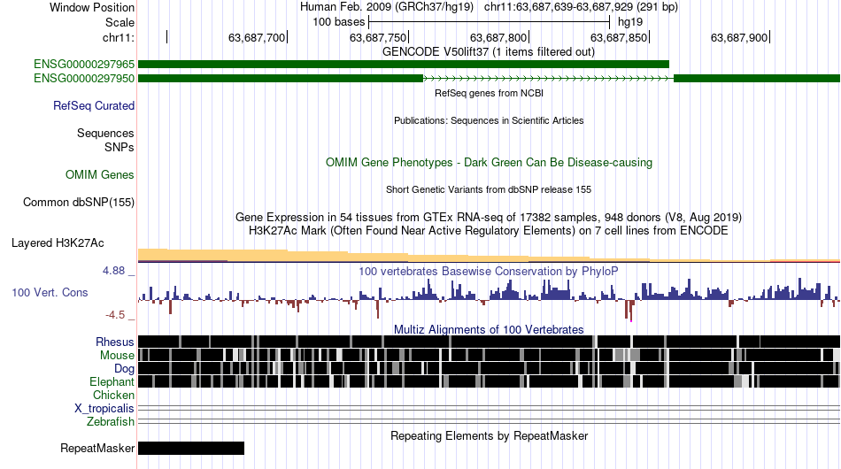Screen dimensions: 841x469
Task: Click Repeating Elements by RepeatMasker title
Action: pyautogui.click(x=490, y=435)
